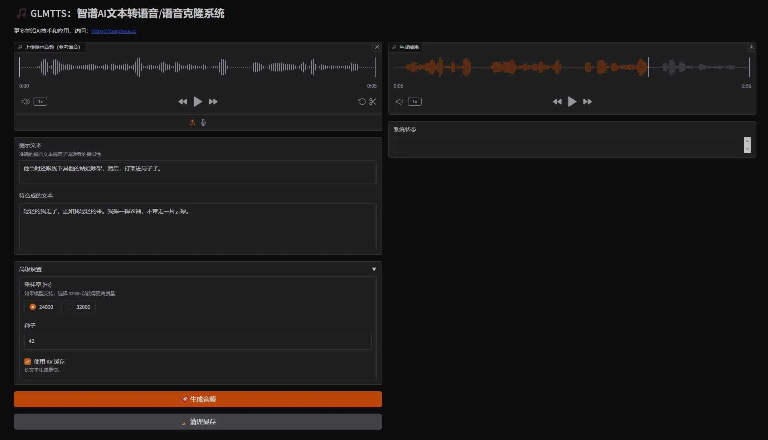The width and height of the screenshot is (768, 440).
Task: Play the generated result audio
Action: pyautogui.click(x=572, y=102)
